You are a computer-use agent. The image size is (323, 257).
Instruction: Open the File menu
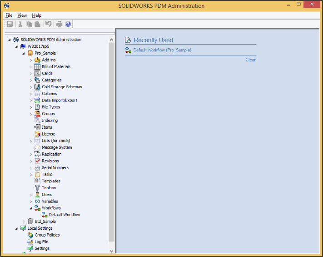click(9, 15)
